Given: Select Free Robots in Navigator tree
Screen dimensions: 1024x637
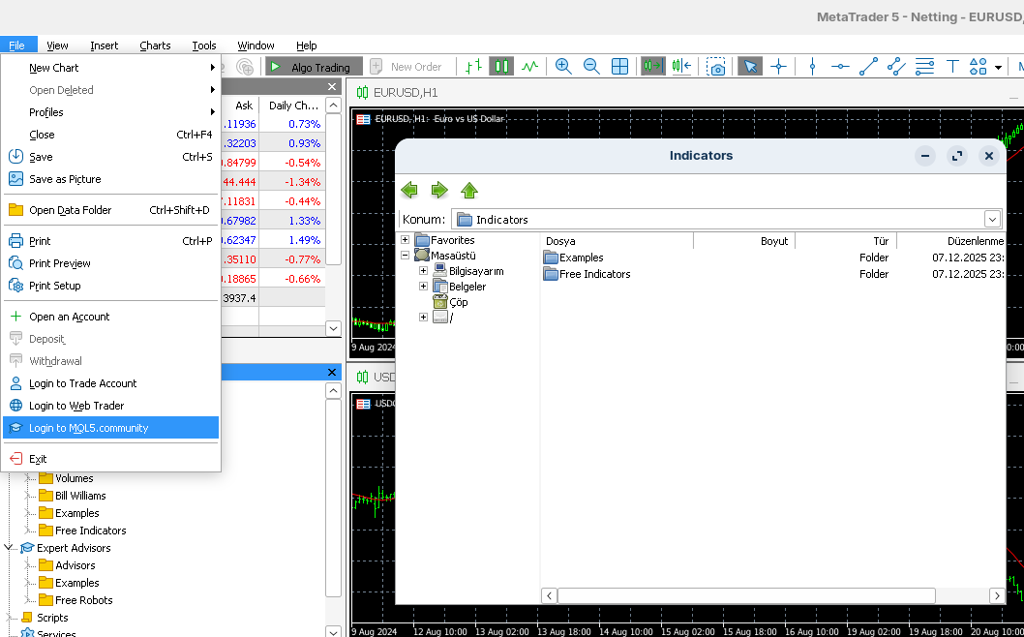Looking at the screenshot, I should pyautogui.click(x=83, y=600).
